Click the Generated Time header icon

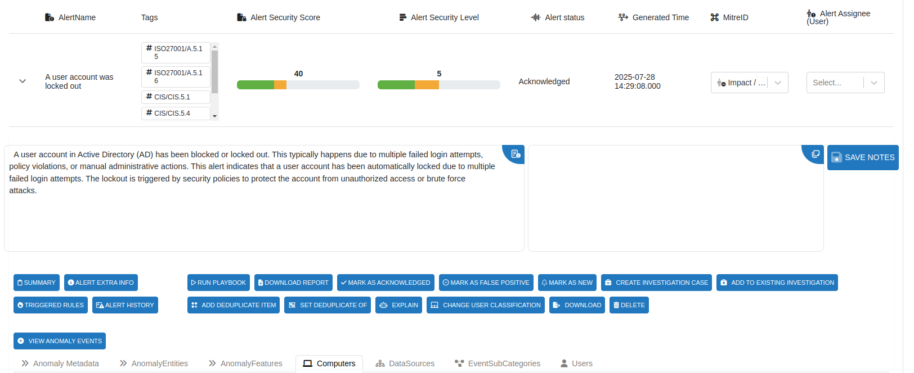(x=623, y=17)
